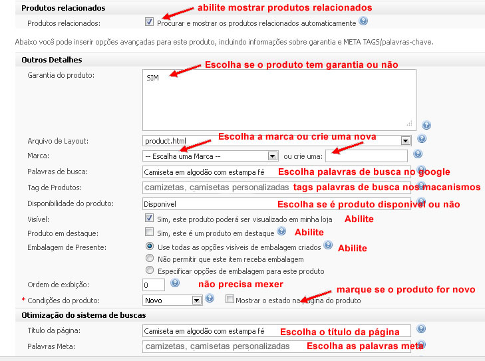This screenshot has width=485, height=361.
Task: Select 'Use todas as opções visíveis' radio
Action: click(x=150, y=247)
